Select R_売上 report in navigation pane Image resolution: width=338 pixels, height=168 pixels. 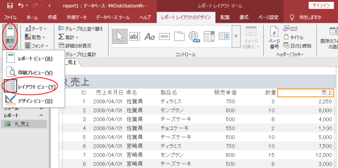point(24,124)
